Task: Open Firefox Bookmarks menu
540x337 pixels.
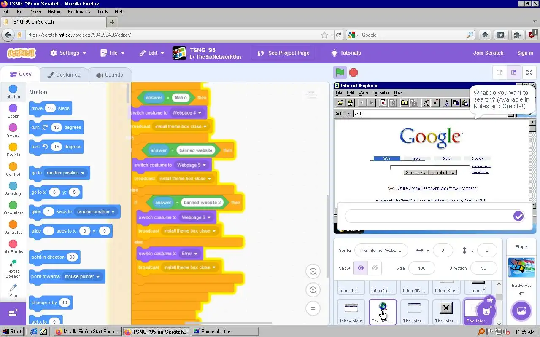Action: click(x=79, y=12)
